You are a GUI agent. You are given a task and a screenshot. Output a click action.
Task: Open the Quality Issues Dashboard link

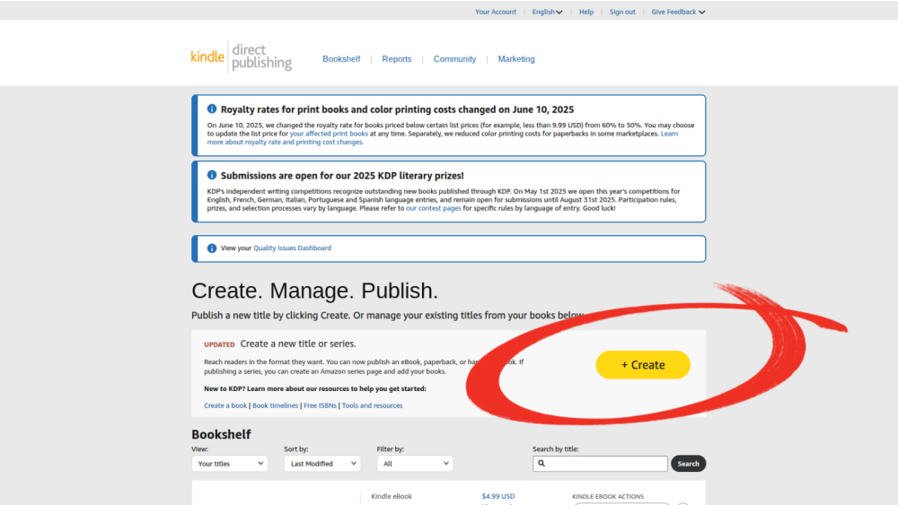point(292,248)
